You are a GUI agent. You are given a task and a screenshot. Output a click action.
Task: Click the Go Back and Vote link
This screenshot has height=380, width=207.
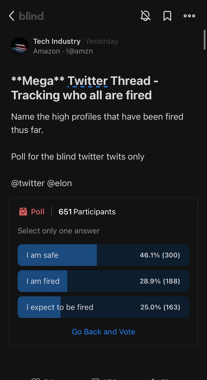coord(103,332)
